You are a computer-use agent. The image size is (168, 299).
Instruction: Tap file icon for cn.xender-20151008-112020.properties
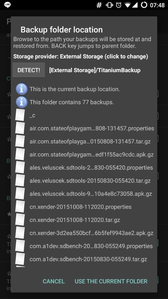click(x=20, y=206)
